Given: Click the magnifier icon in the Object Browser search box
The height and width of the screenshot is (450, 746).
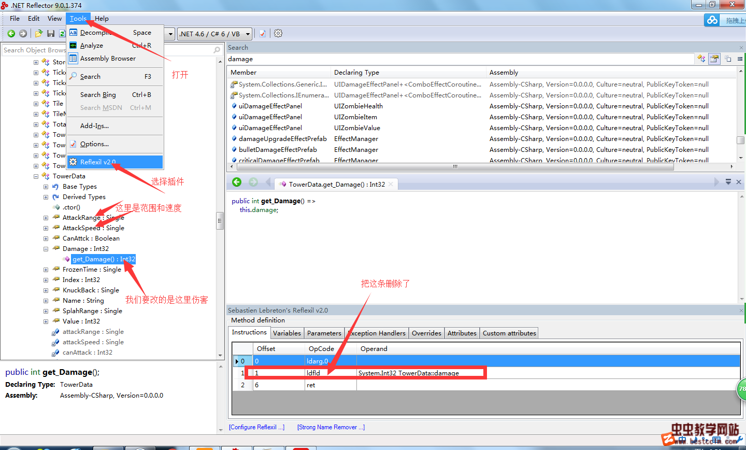Looking at the screenshot, I should pos(217,50).
